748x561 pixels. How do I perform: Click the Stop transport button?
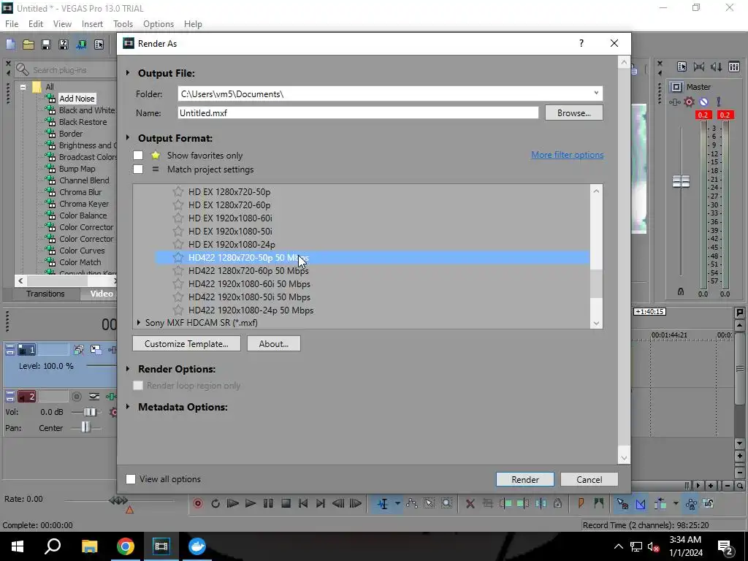[286, 503]
